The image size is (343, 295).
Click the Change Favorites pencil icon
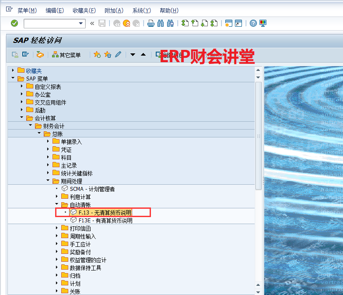(118, 55)
